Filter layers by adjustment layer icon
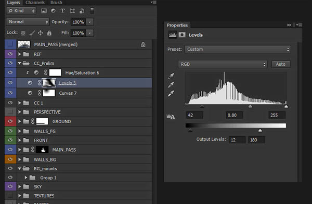The height and width of the screenshot is (204, 312). click(x=53, y=11)
